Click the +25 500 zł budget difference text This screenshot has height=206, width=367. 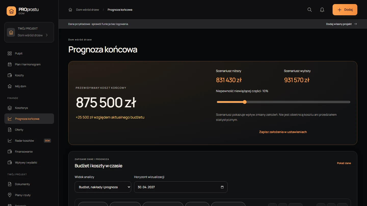pos(110,117)
